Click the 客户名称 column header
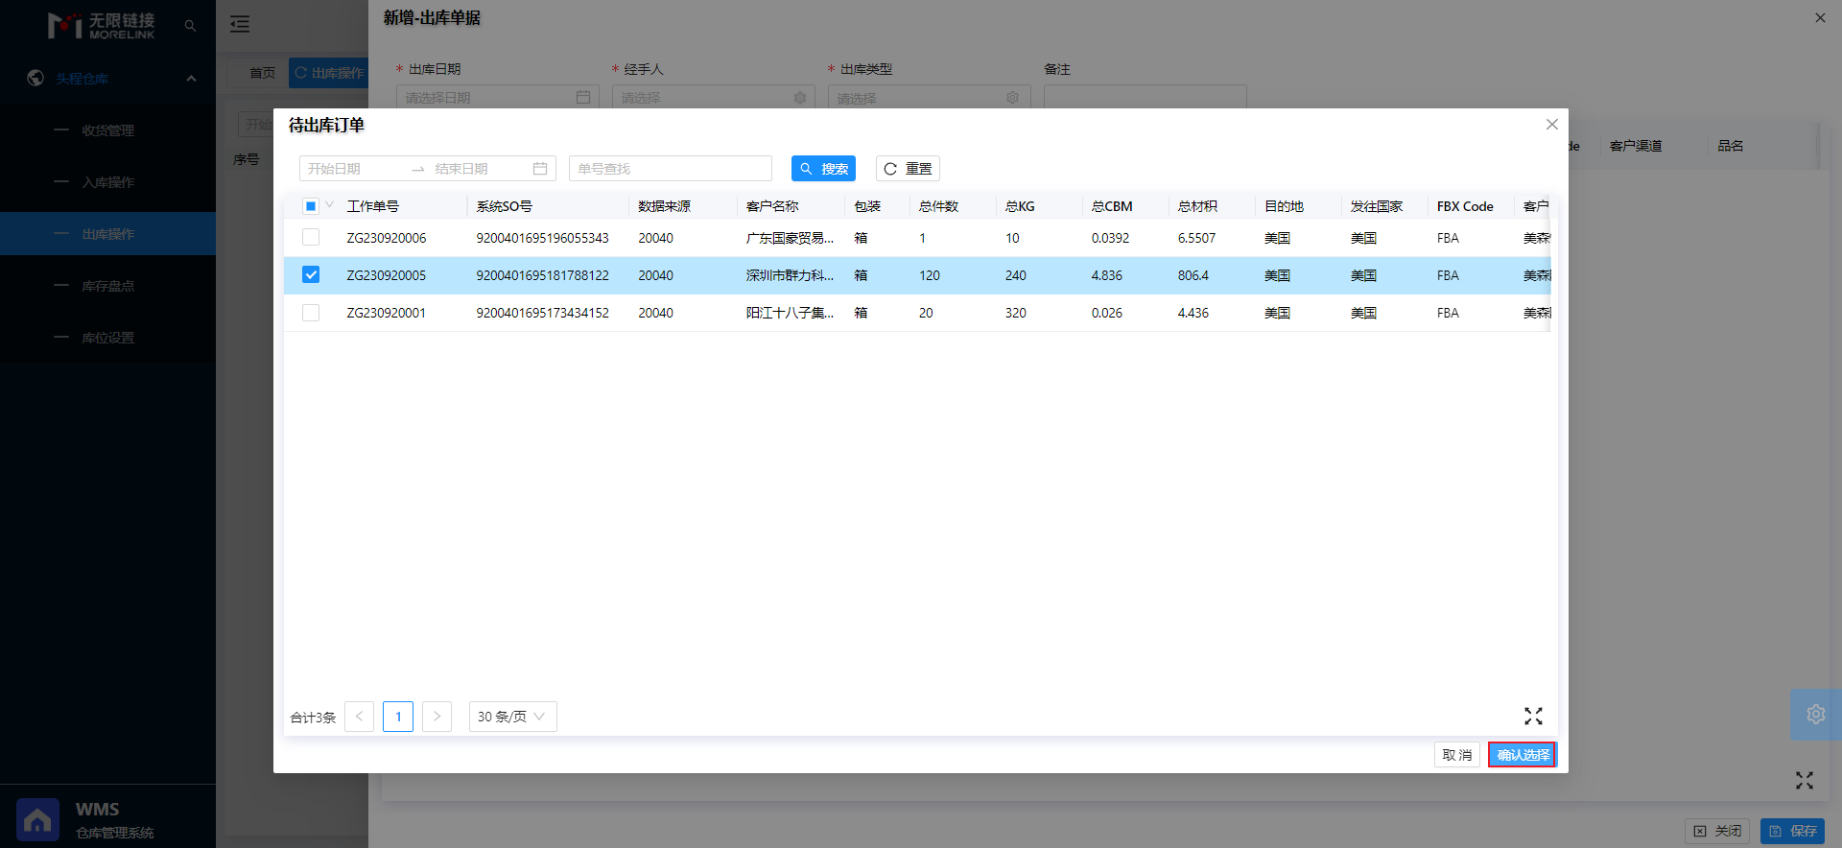 [772, 206]
